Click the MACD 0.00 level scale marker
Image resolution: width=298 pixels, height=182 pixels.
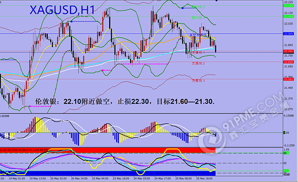(286, 133)
